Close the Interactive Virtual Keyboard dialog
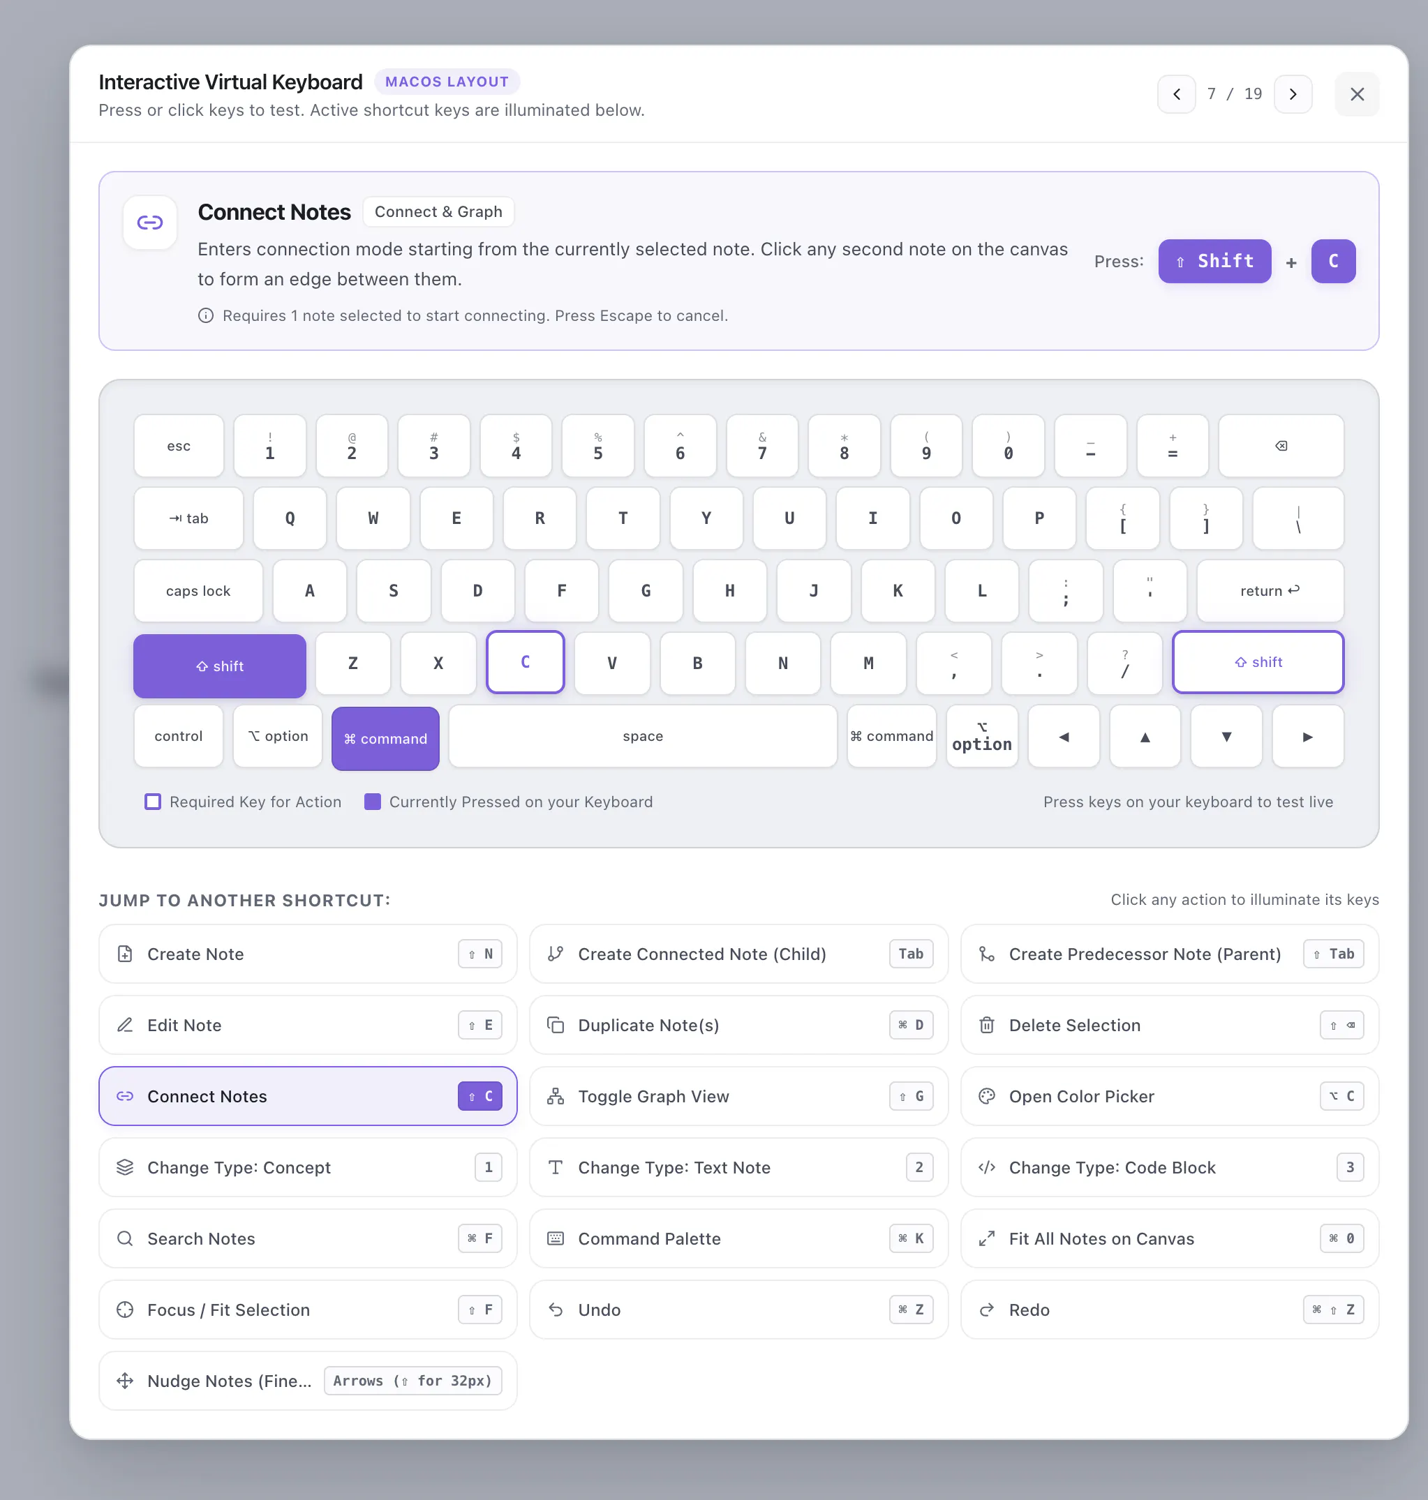This screenshot has width=1428, height=1500. (1356, 93)
